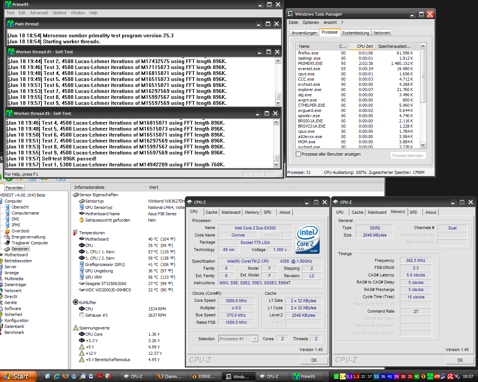Image resolution: width=478 pixels, height=382 pixels.
Task: Select the Overclock flame icon in Everest
Action: [7, 231]
